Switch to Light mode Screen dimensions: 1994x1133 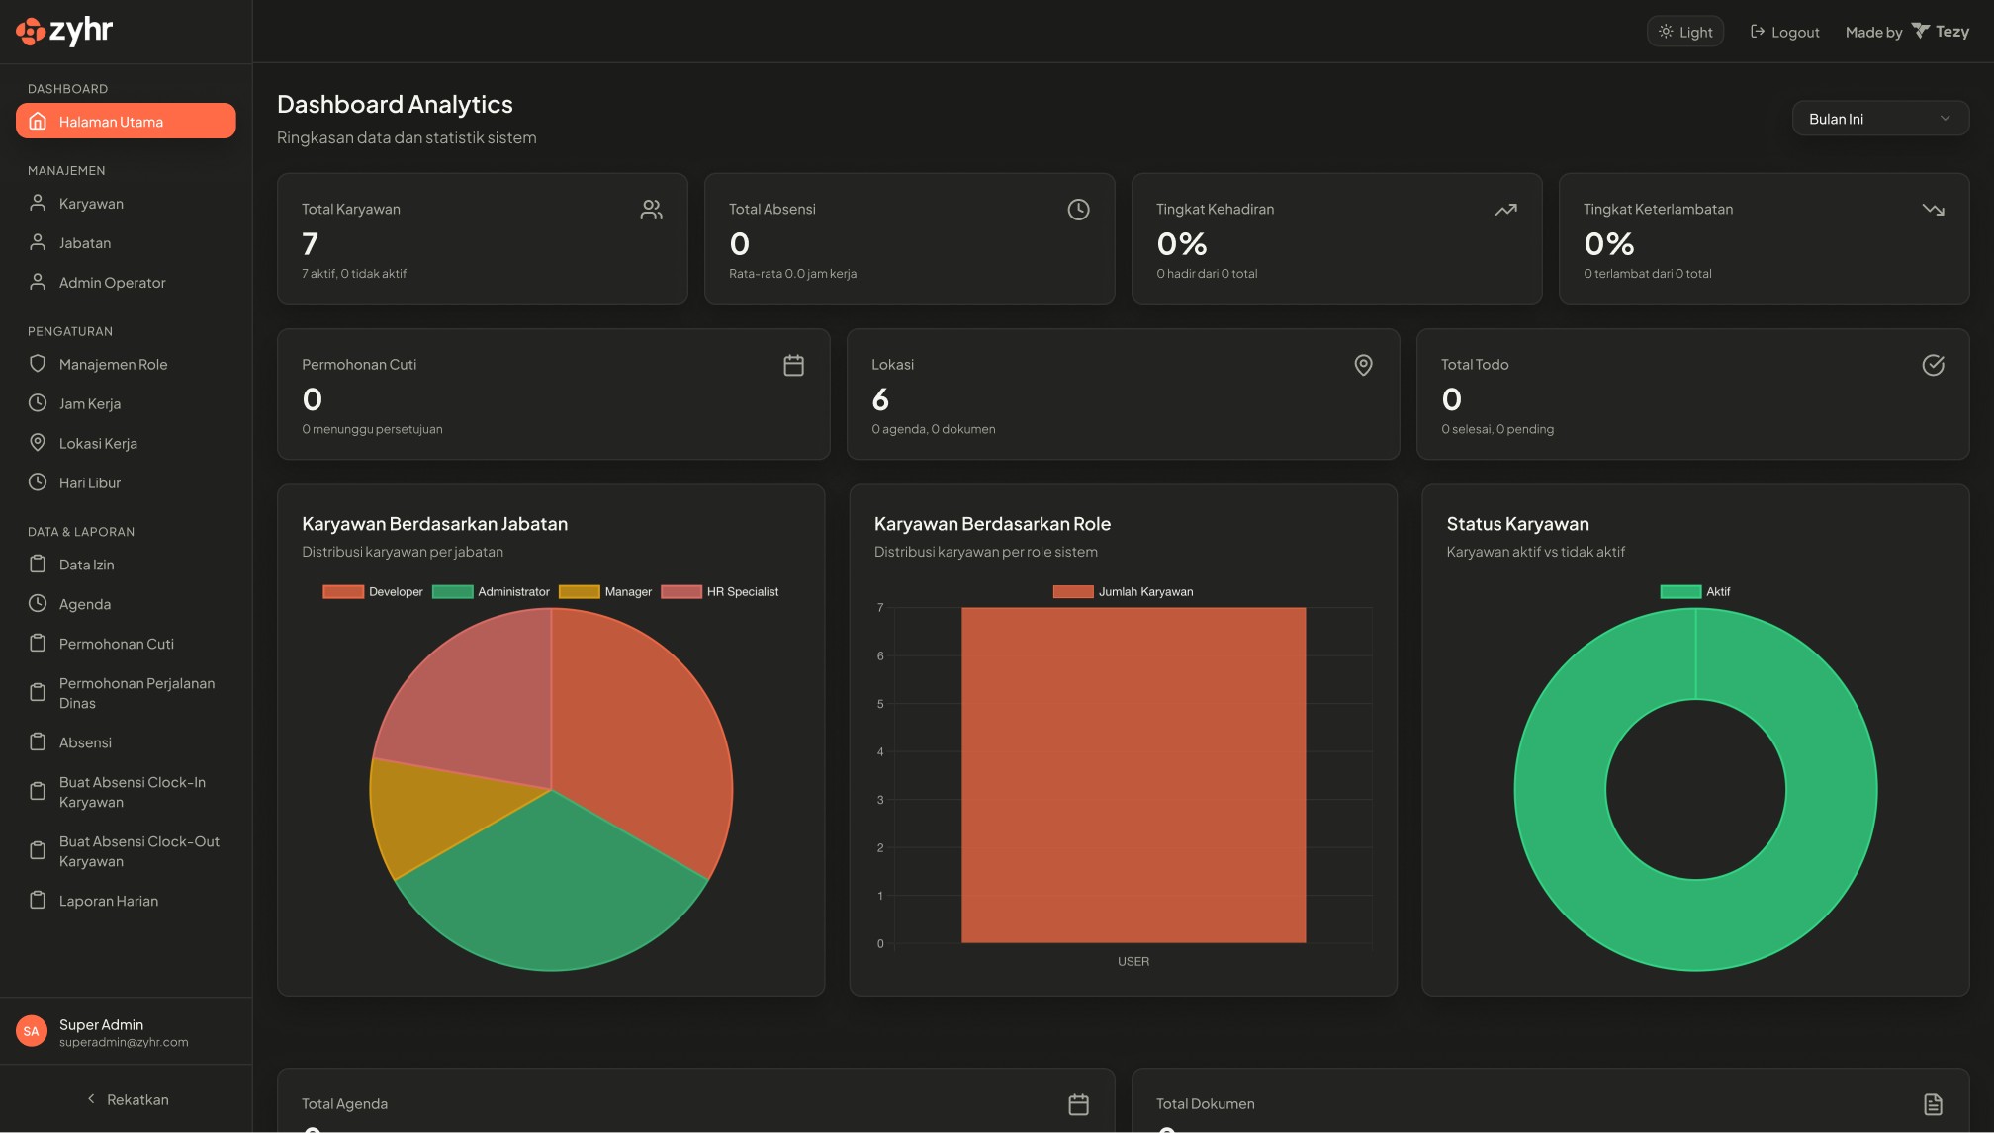pos(1684,31)
